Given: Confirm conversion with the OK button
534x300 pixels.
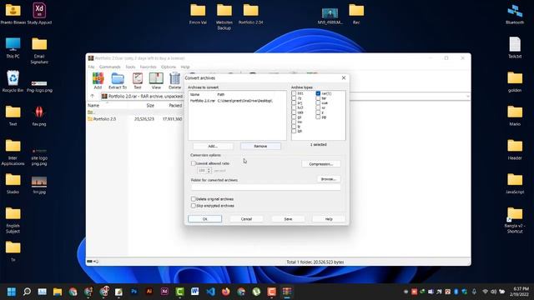Looking at the screenshot, I should point(204,219).
